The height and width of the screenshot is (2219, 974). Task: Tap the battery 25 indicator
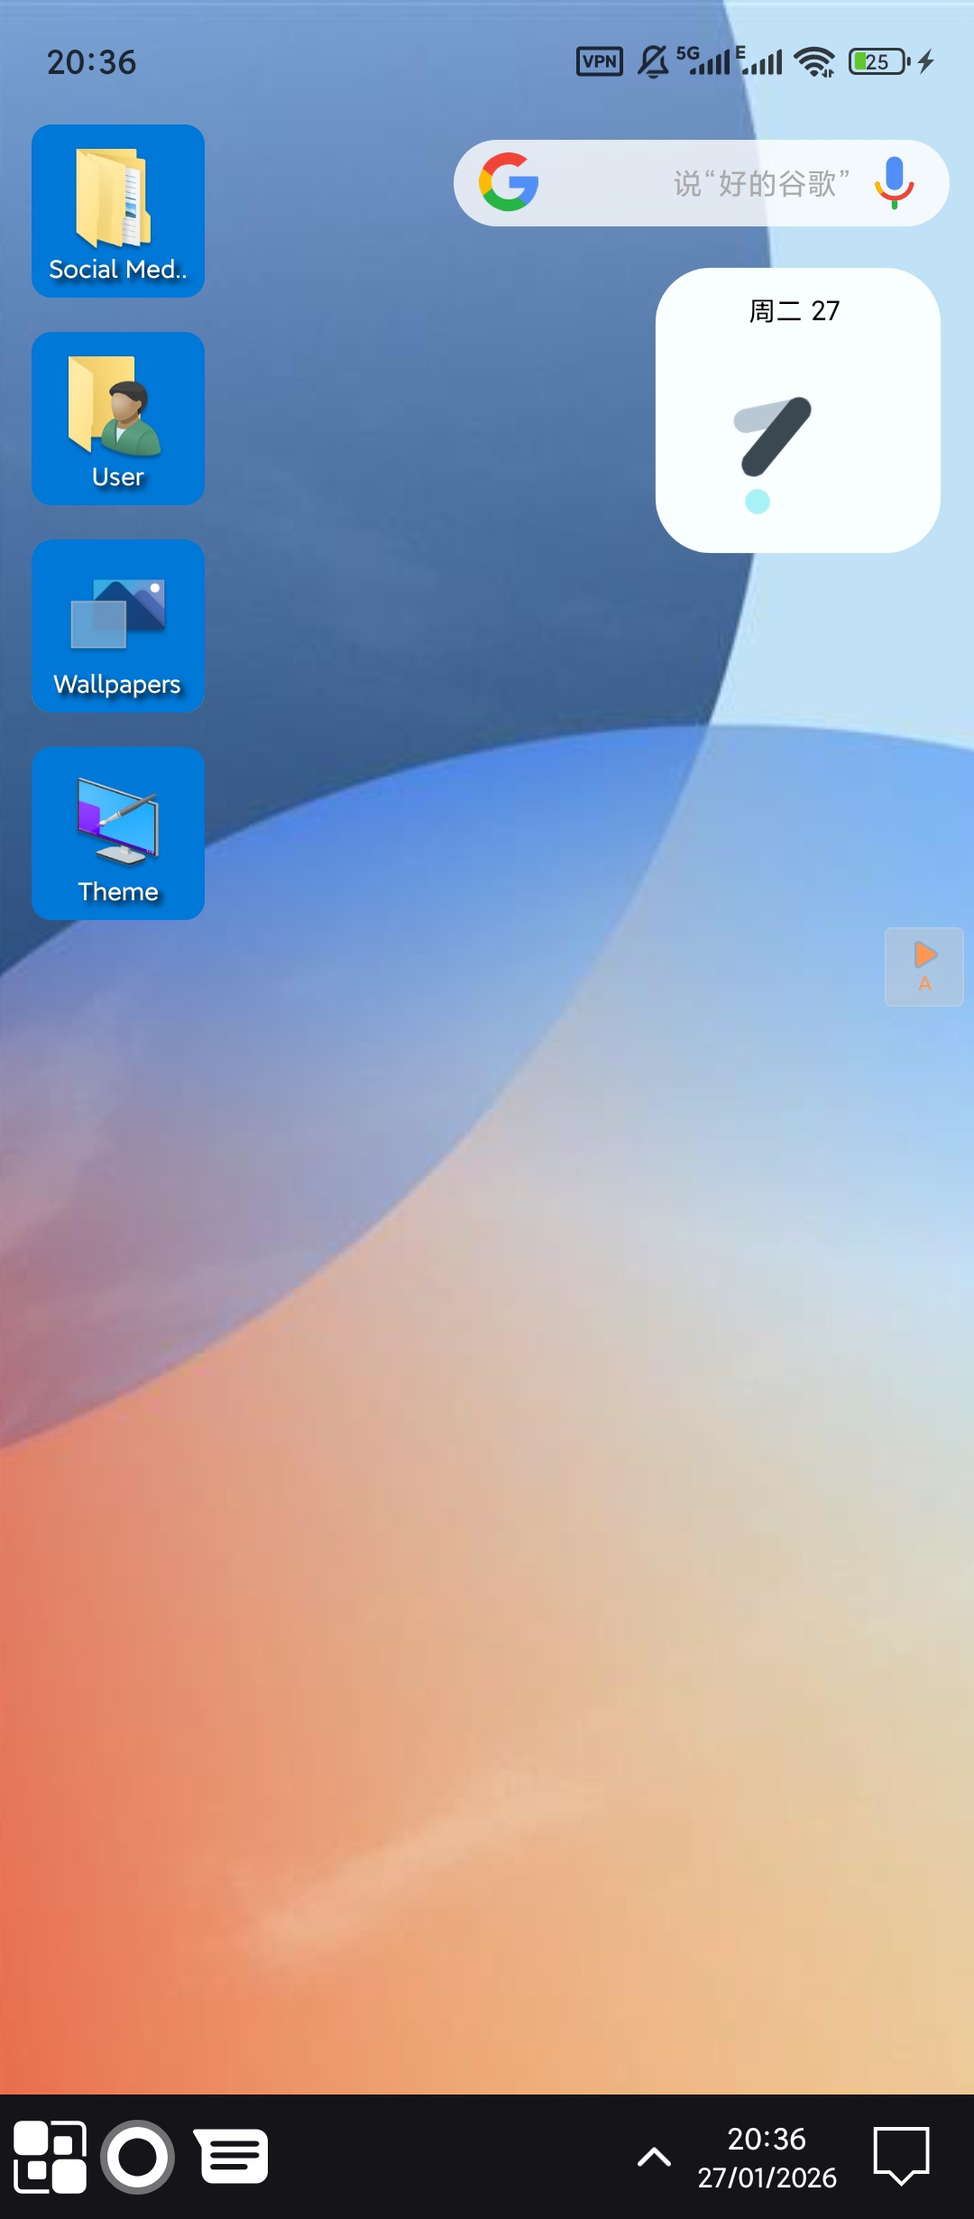click(879, 61)
